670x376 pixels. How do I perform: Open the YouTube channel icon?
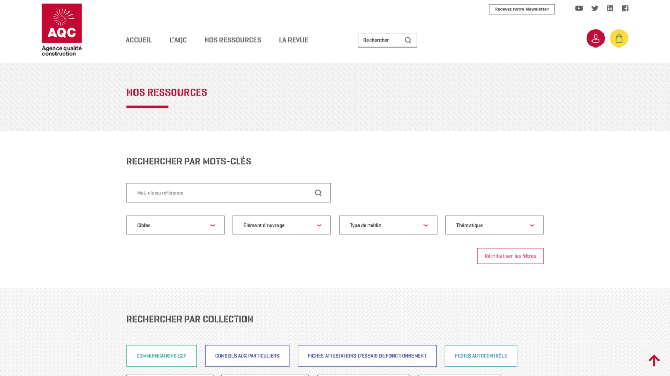[x=579, y=8]
